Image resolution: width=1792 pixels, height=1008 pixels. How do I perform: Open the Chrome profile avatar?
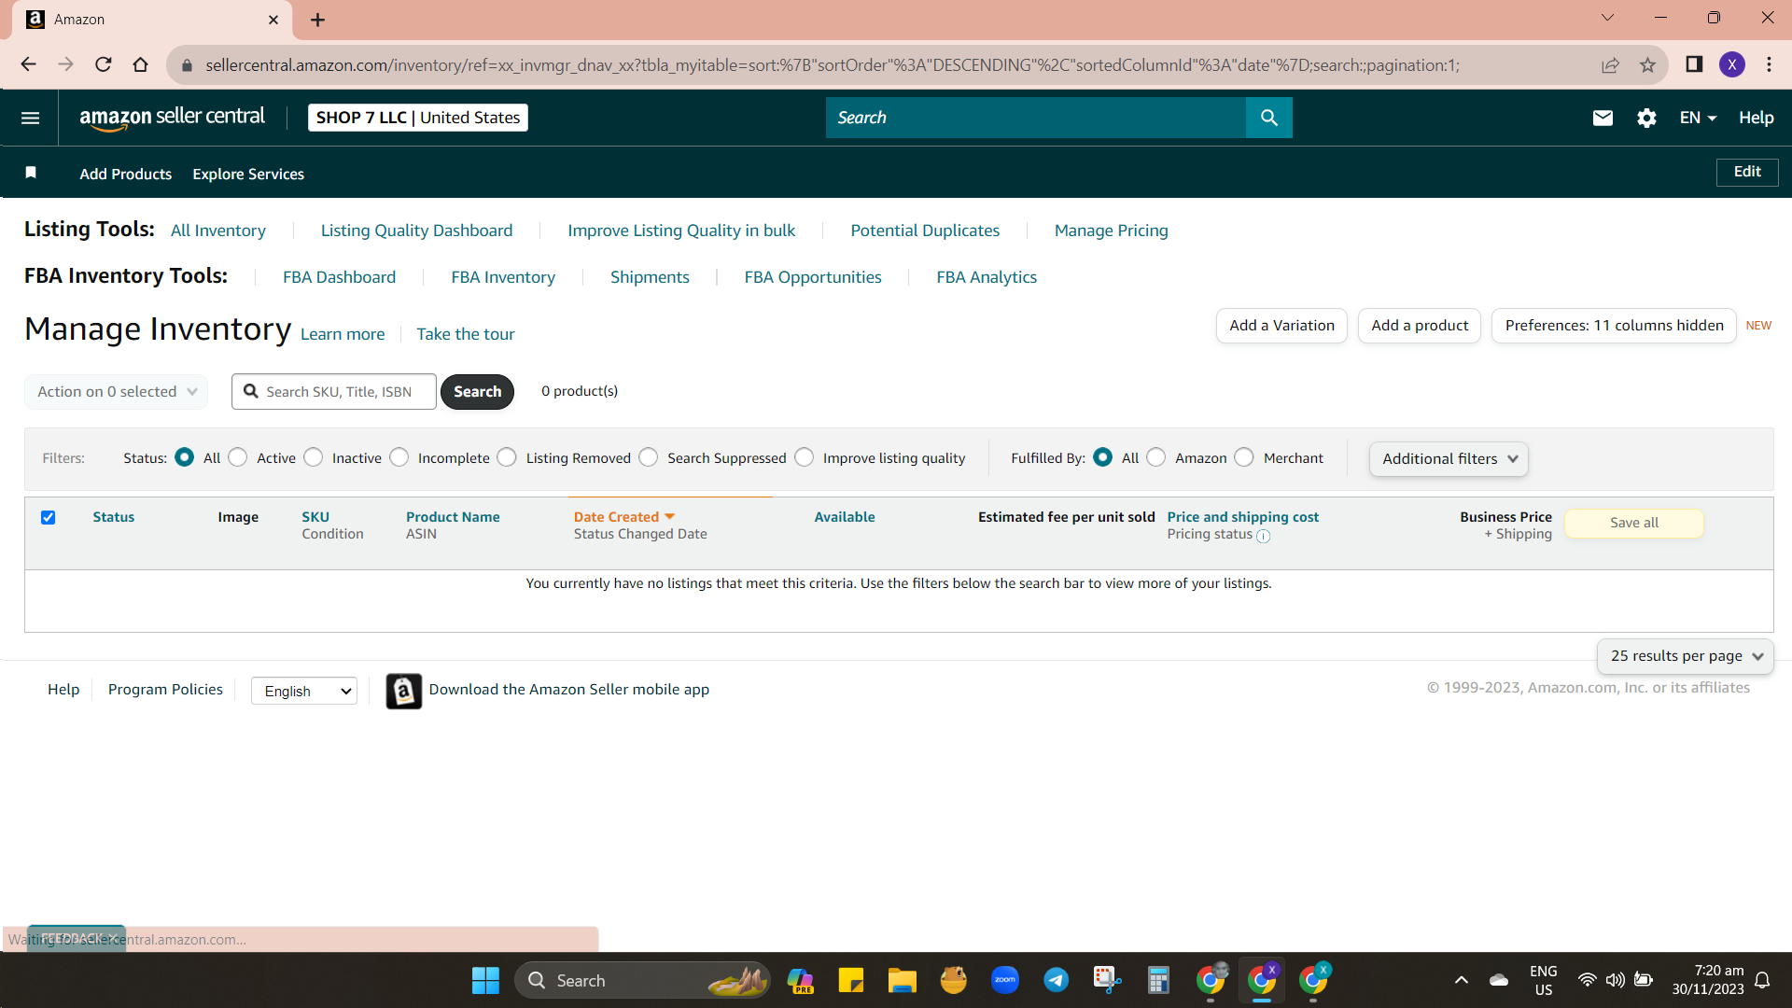click(x=1732, y=64)
